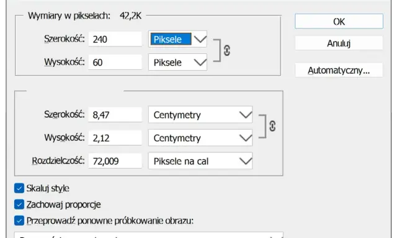Viewport: 397px width, 238px height.
Task: Click the Rozdzielczość label
Action: [x=58, y=161]
